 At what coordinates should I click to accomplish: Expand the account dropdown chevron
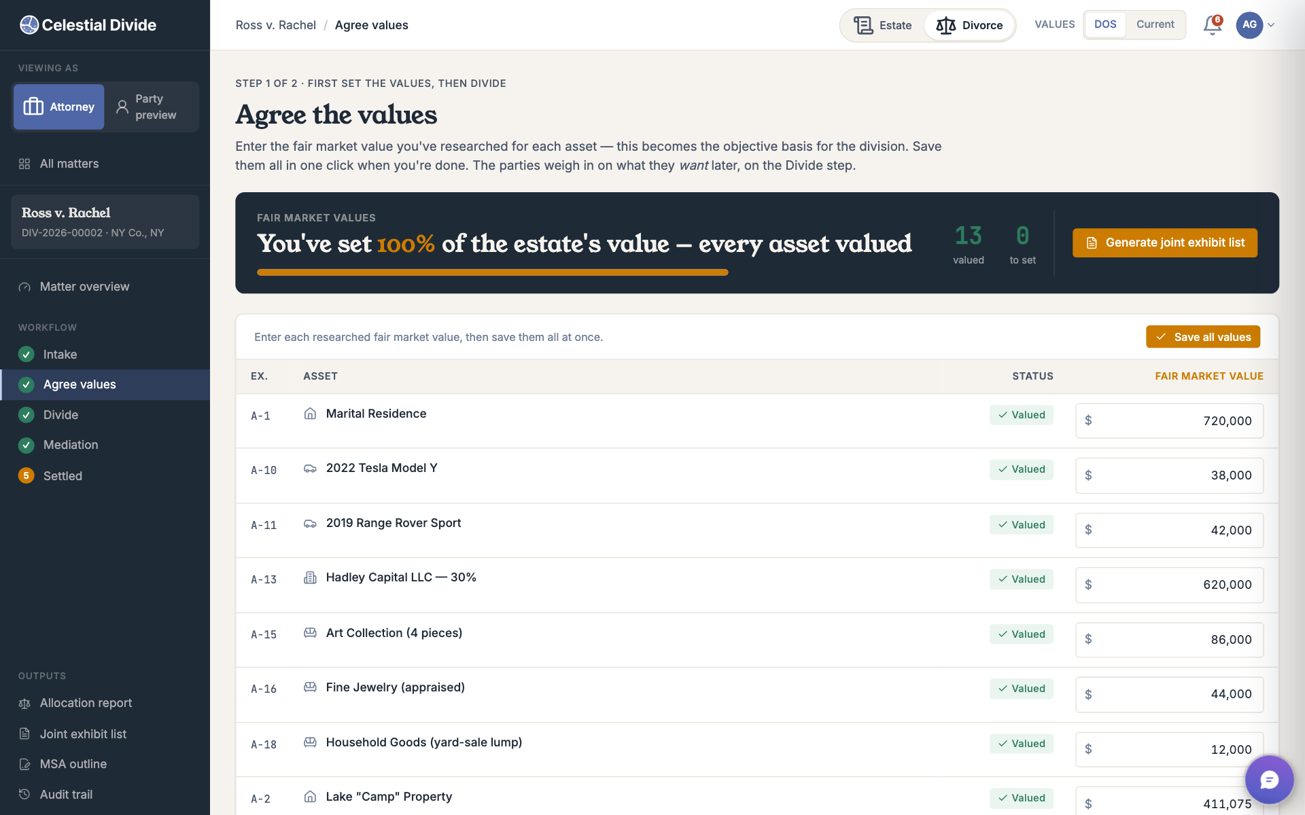(x=1271, y=25)
